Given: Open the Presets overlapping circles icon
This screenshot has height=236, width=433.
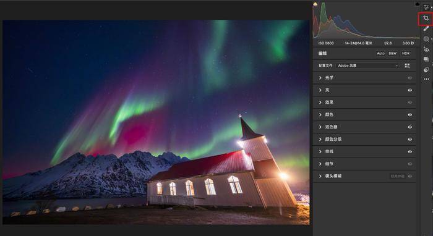Looking at the screenshot, I should point(426,69).
